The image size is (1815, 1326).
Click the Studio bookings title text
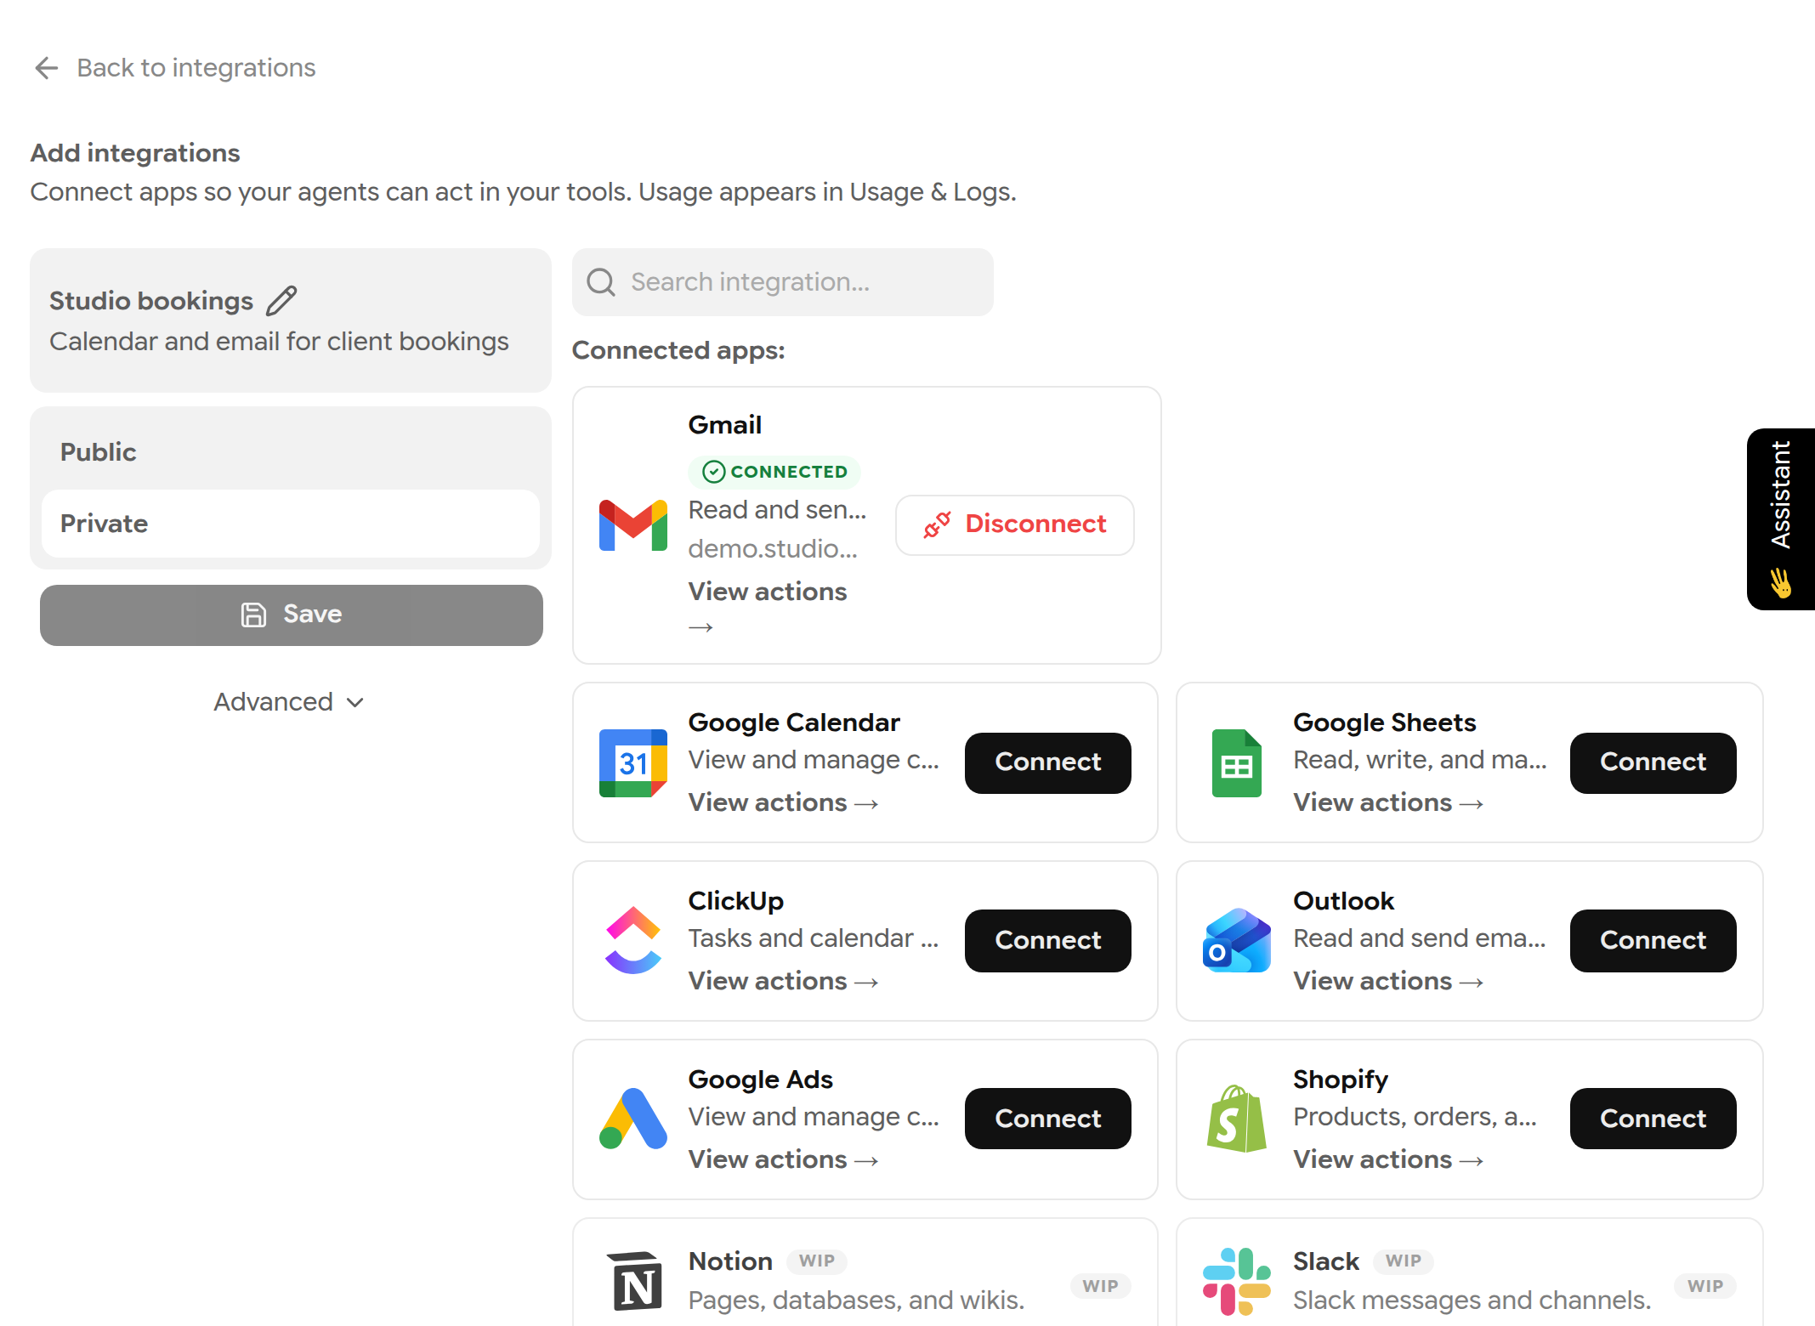(x=151, y=301)
